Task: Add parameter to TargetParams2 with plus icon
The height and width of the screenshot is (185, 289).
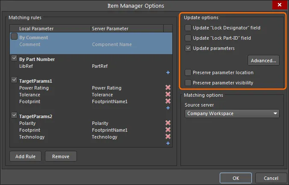Action: [168, 143]
